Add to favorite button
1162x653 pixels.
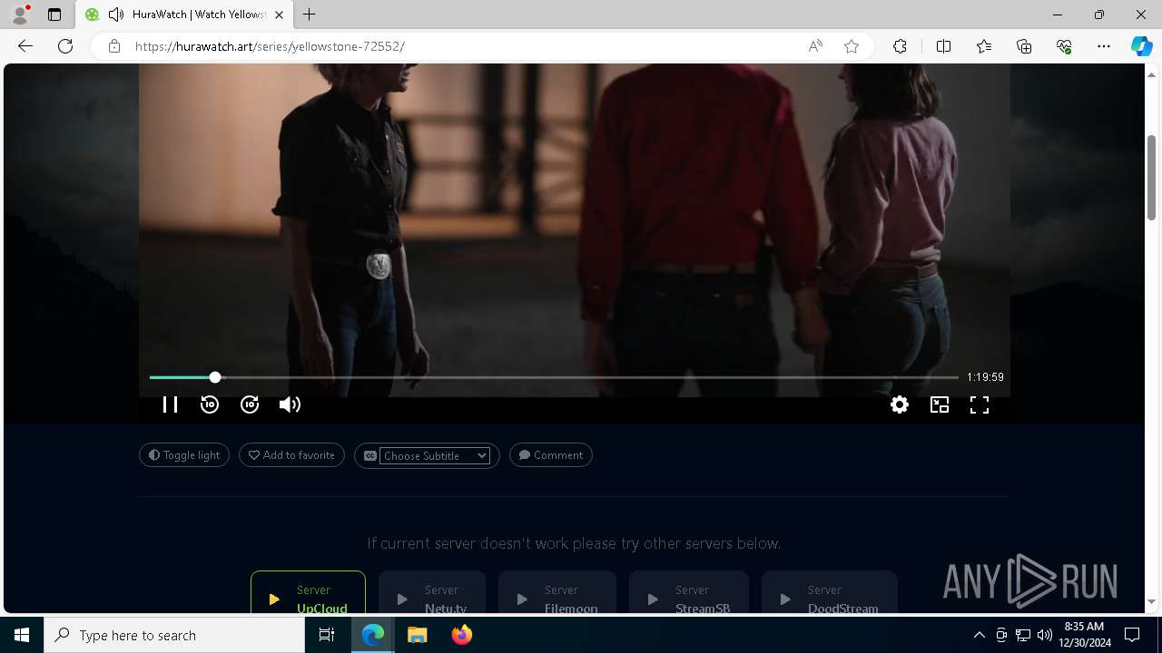[291, 455]
